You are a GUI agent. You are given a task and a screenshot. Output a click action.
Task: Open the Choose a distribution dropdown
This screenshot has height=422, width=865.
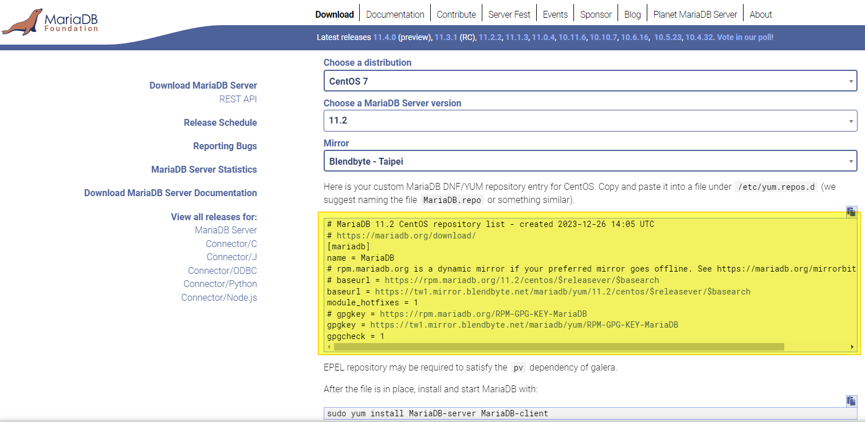[x=590, y=81]
